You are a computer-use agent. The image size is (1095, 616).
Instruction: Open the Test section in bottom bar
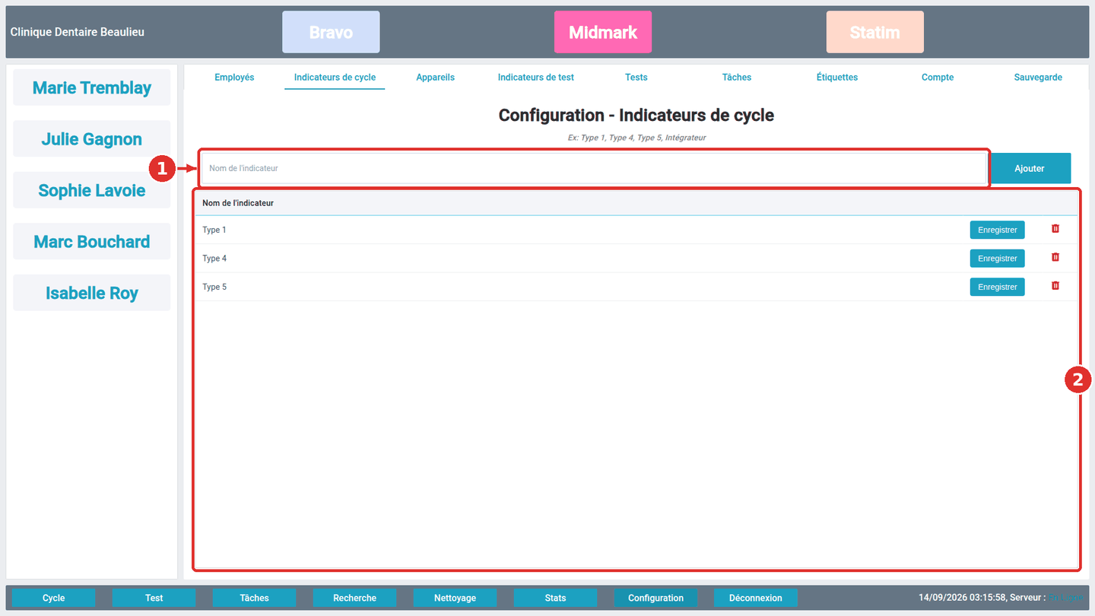[x=154, y=598]
